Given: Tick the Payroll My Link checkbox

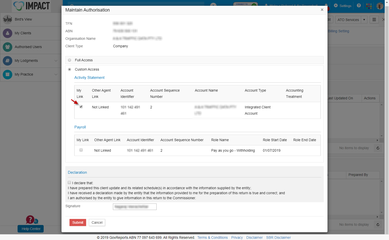Looking at the screenshot, I should (81, 150).
